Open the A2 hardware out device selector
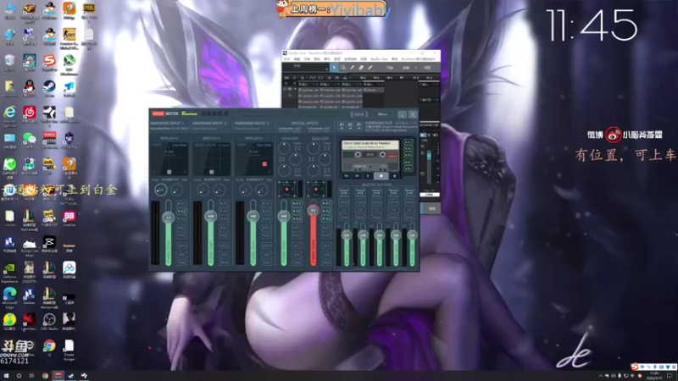678x381 pixels. pos(350,125)
